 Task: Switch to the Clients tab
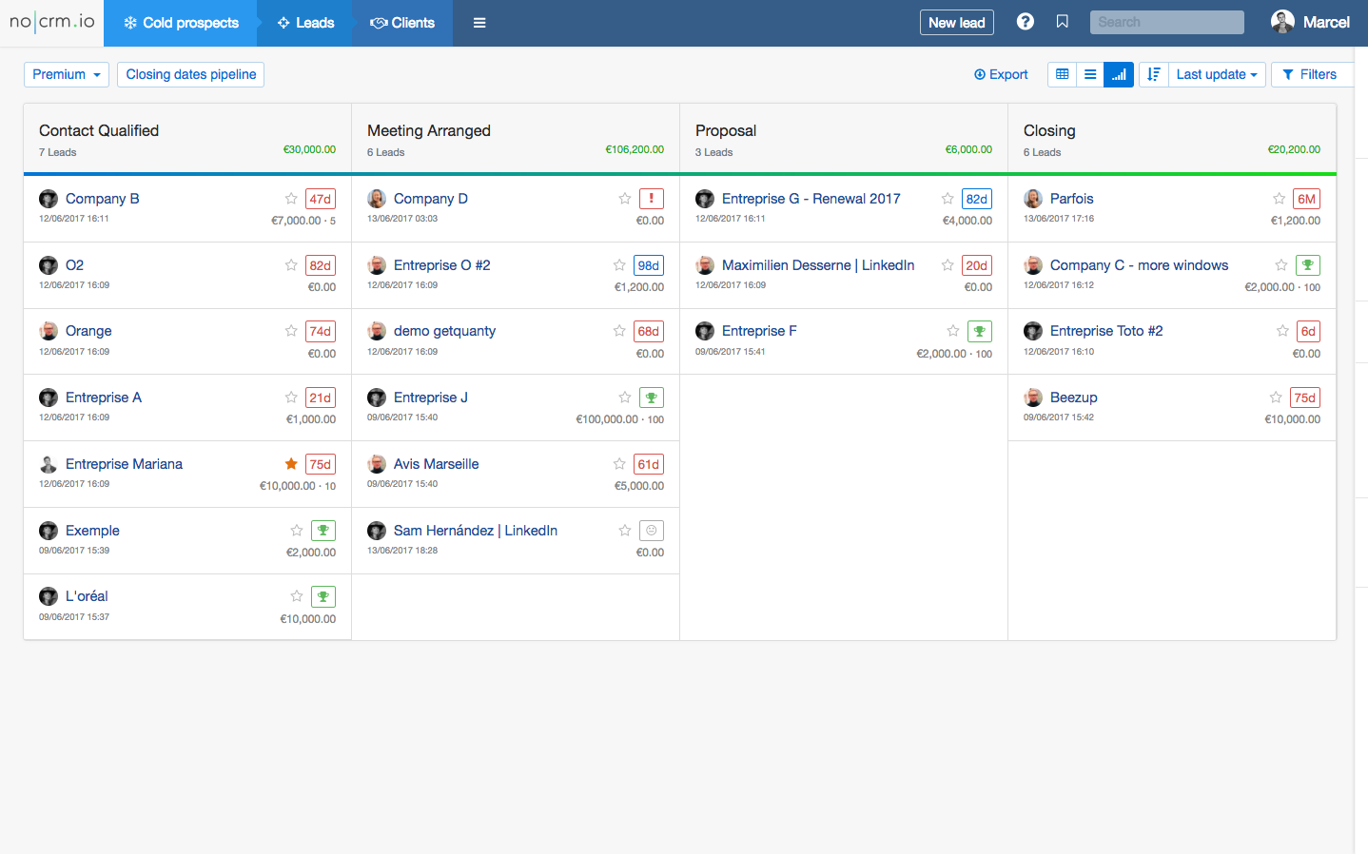(x=402, y=23)
